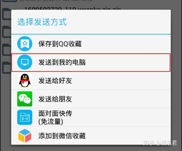Viewport: 182px width, 151px height.
Task: Tap the top folder icon behind dialog
Action: [x=7, y=14]
